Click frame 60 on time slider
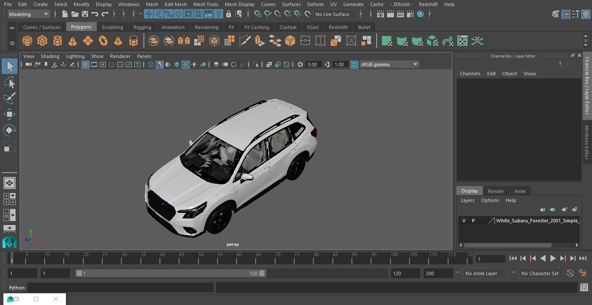 coord(239,258)
